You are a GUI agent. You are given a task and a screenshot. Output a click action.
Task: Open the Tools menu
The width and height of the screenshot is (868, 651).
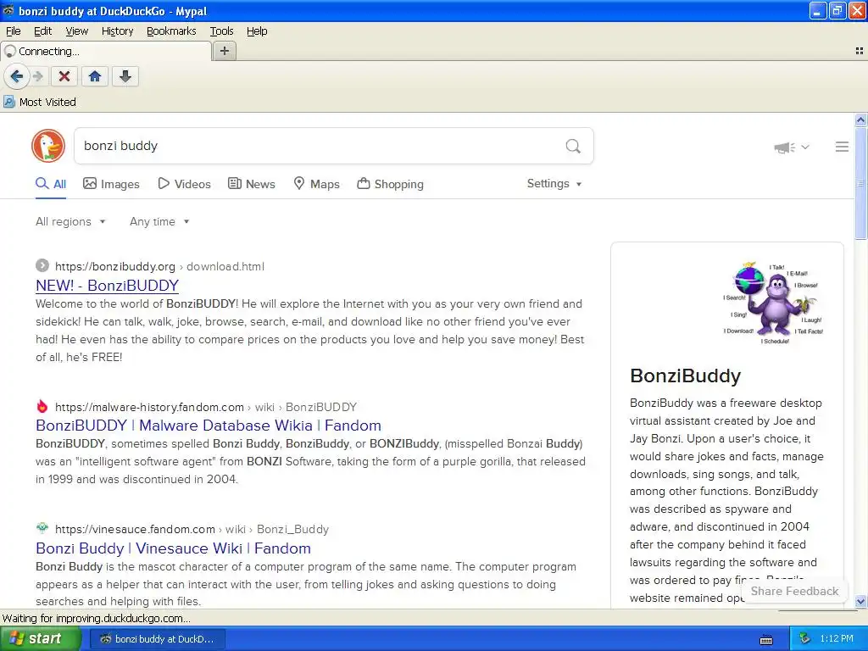pyautogui.click(x=221, y=31)
